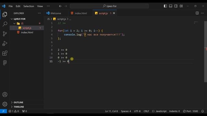Click the breadcrumb ellipsis symbol segment
Screen dimensions: 207x116
point(70,19)
